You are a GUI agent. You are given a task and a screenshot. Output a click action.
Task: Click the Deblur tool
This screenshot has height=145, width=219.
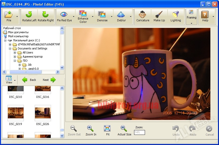tap(121, 16)
